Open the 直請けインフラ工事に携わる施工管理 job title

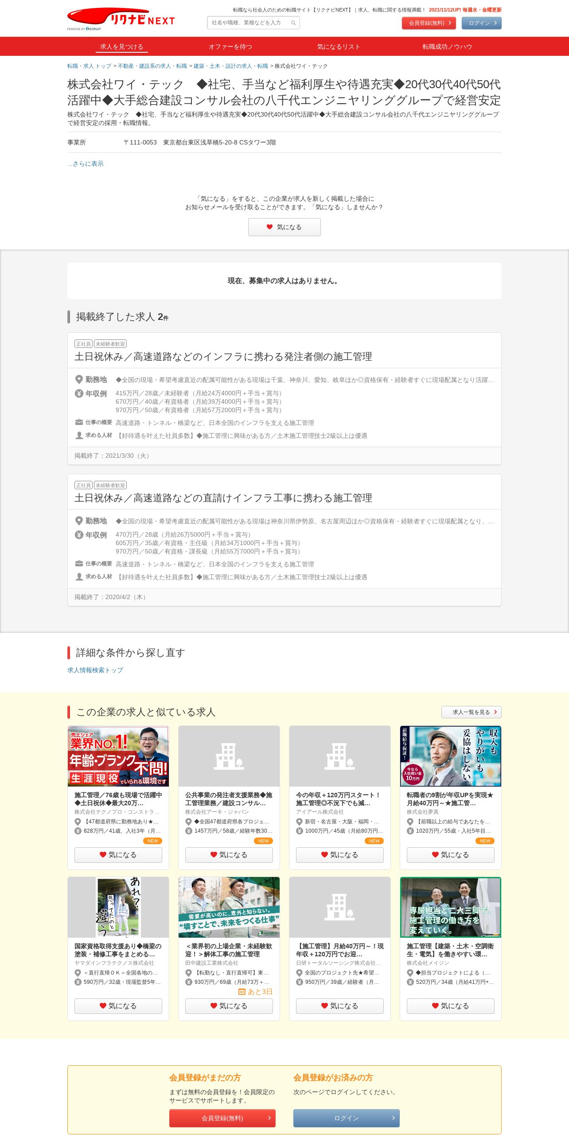pyautogui.click(x=223, y=498)
